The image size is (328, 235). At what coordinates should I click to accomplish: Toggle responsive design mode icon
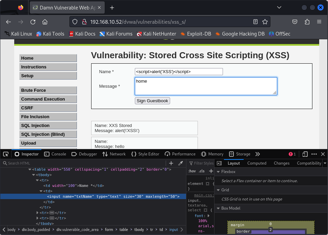[305, 154]
